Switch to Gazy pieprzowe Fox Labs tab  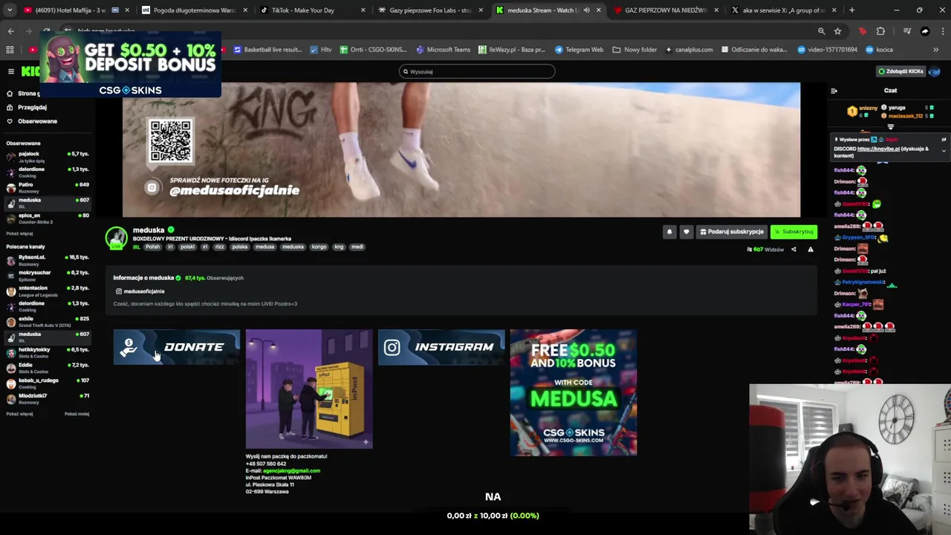click(x=429, y=10)
